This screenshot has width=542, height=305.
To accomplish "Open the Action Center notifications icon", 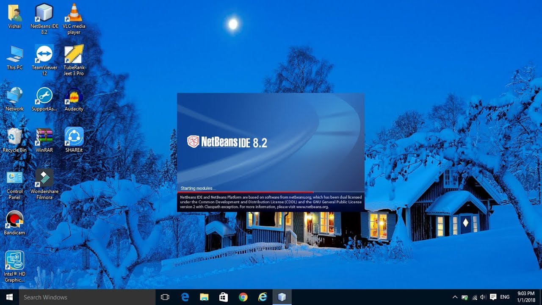I will pyautogui.click(x=493, y=297).
